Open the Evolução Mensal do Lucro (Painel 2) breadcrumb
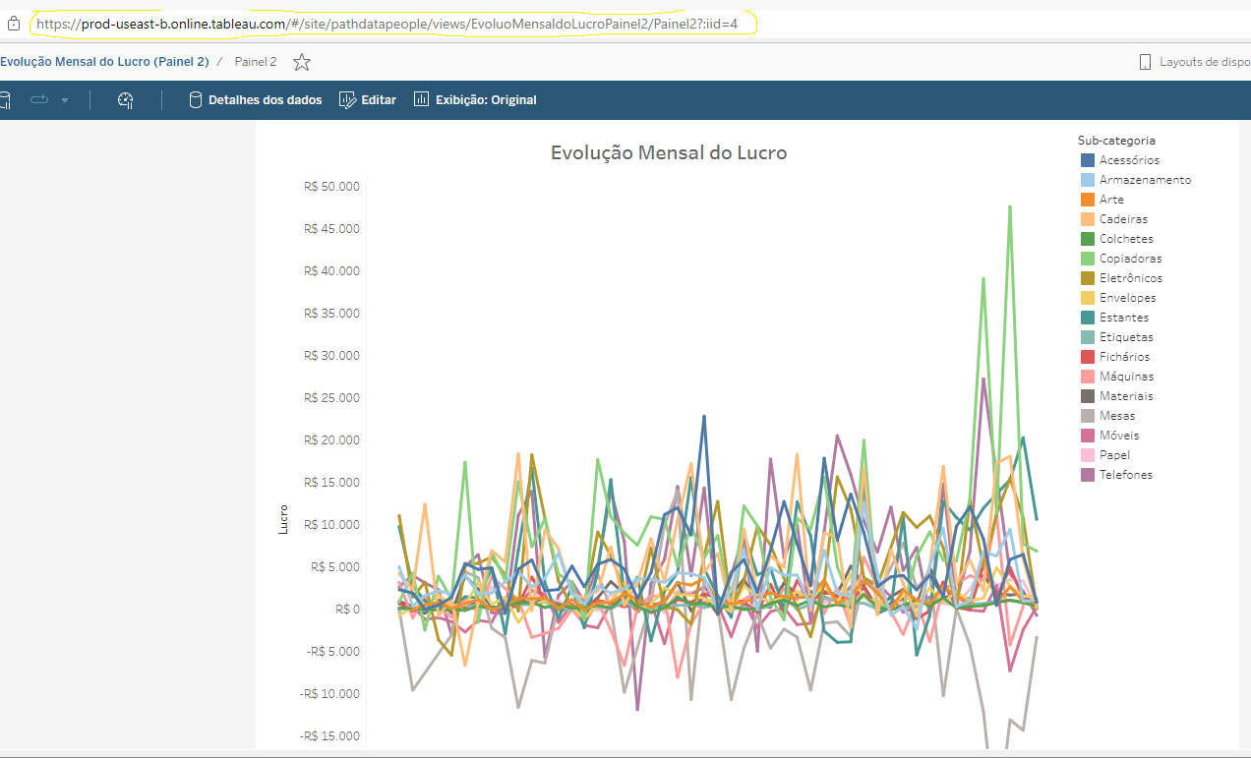 [104, 62]
